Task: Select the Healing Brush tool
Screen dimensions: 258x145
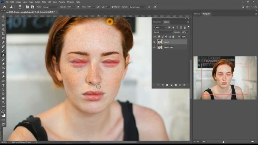Action: tap(3, 47)
